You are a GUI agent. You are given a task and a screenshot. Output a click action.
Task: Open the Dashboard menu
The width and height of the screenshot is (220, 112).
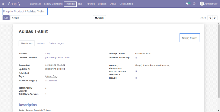tap(35, 4)
